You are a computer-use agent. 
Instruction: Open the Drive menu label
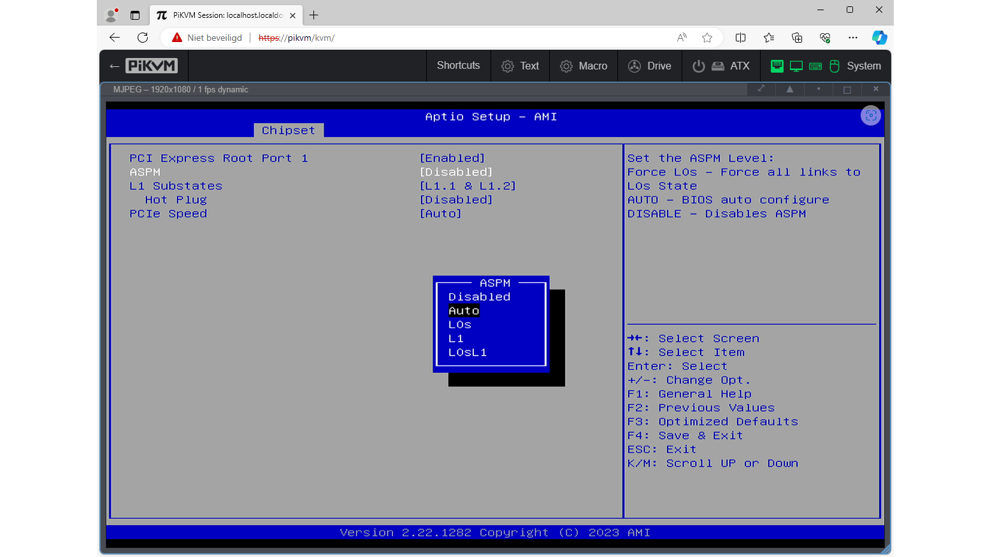659,66
